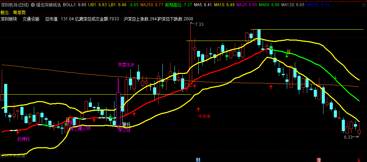Select the MA120: 6.65 readout
Screen dimensions: 367x162
click(293, 5)
